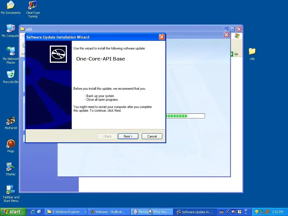Click the x86 folder icon in title bar
Viewport: 288px width, 216px height.
tap(22, 29)
